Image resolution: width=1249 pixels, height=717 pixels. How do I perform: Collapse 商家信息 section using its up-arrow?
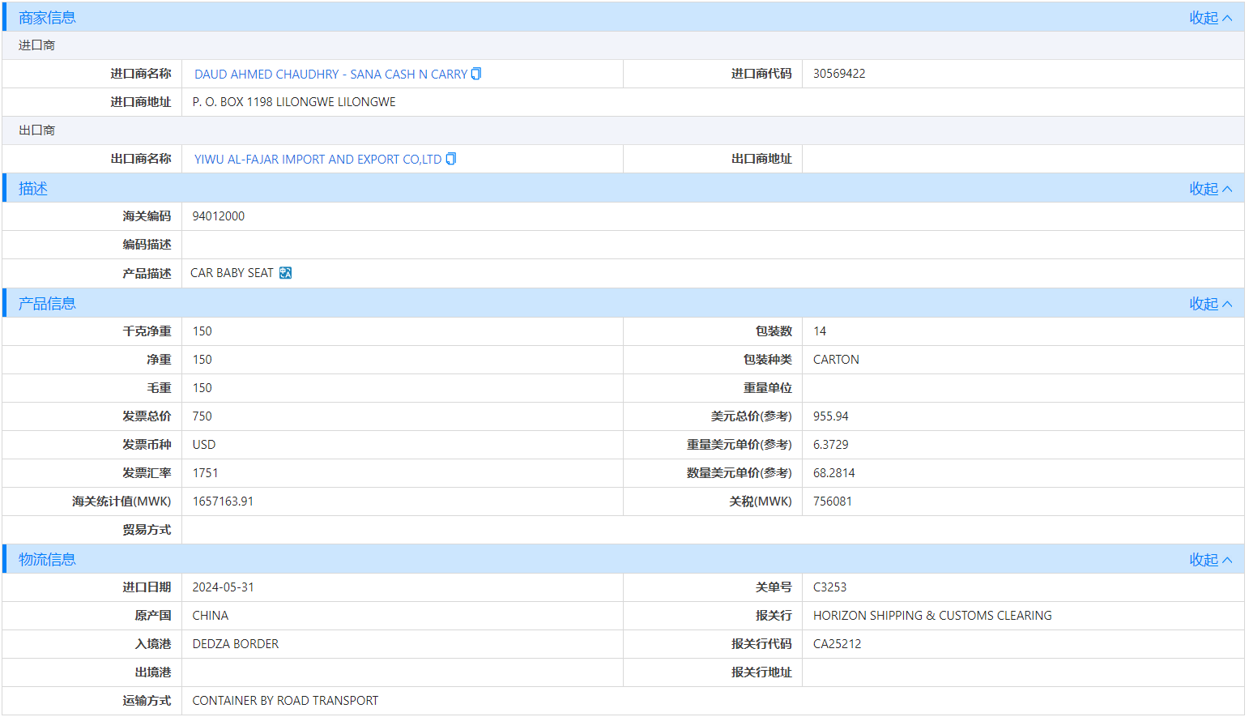(x=1228, y=16)
